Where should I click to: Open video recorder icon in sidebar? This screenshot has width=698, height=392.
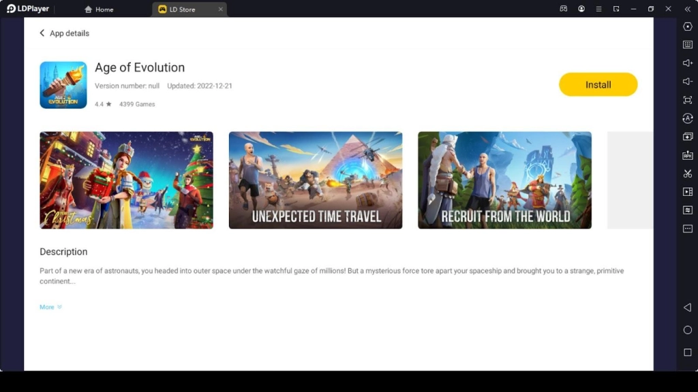pos(687,191)
